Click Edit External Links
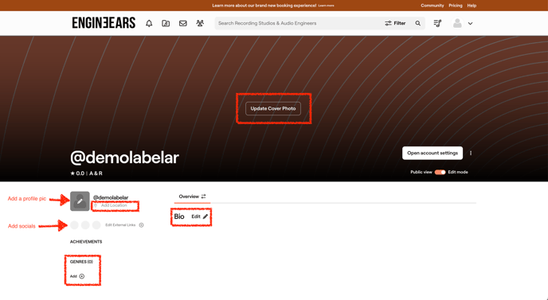Viewport: 548px width, 300px height. click(120, 225)
